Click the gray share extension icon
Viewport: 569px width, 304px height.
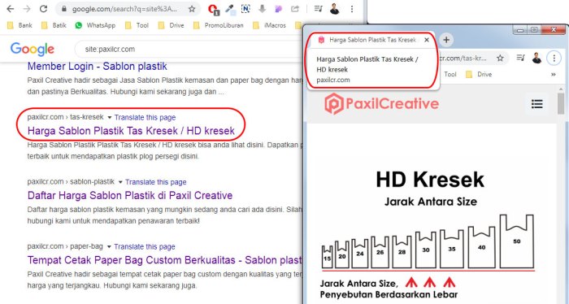coord(294,9)
